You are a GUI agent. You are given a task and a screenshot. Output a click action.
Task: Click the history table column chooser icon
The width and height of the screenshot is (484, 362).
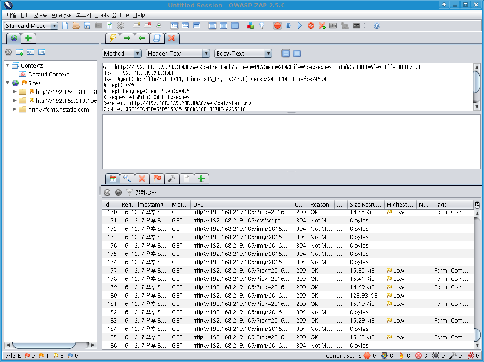[477, 204]
